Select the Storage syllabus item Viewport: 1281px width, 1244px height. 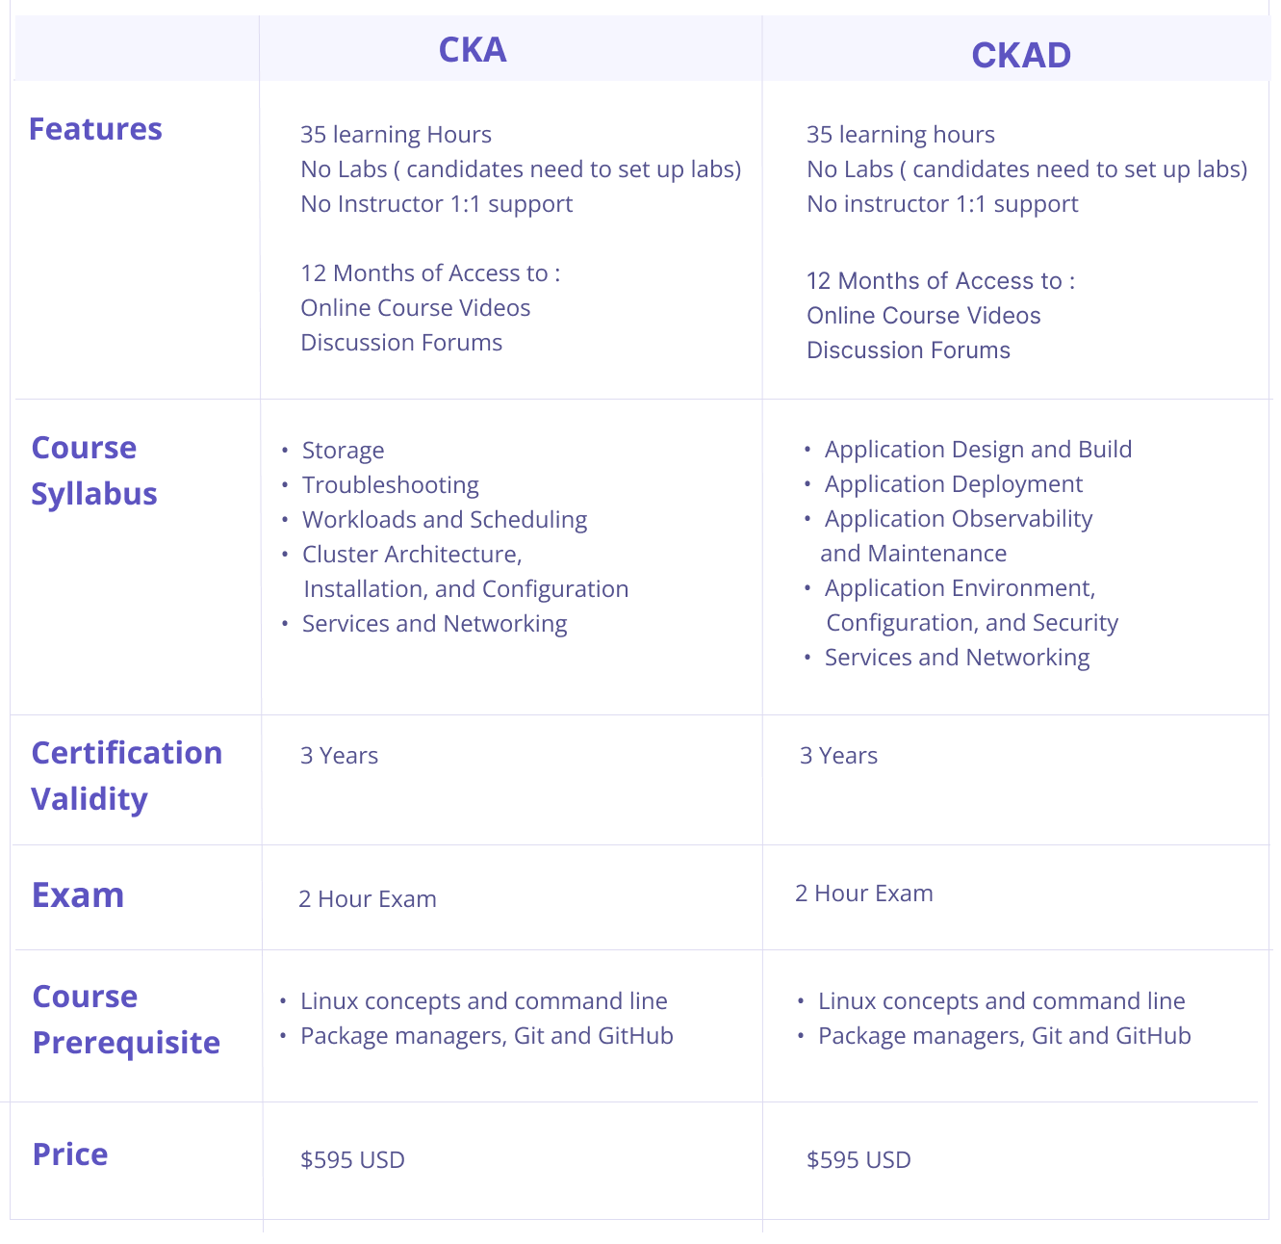pyautogui.click(x=343, y=451)
